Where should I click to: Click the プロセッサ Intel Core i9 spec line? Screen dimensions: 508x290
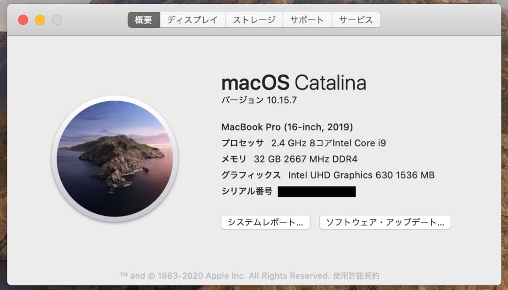pyautogui.click(x=303, y=143)
